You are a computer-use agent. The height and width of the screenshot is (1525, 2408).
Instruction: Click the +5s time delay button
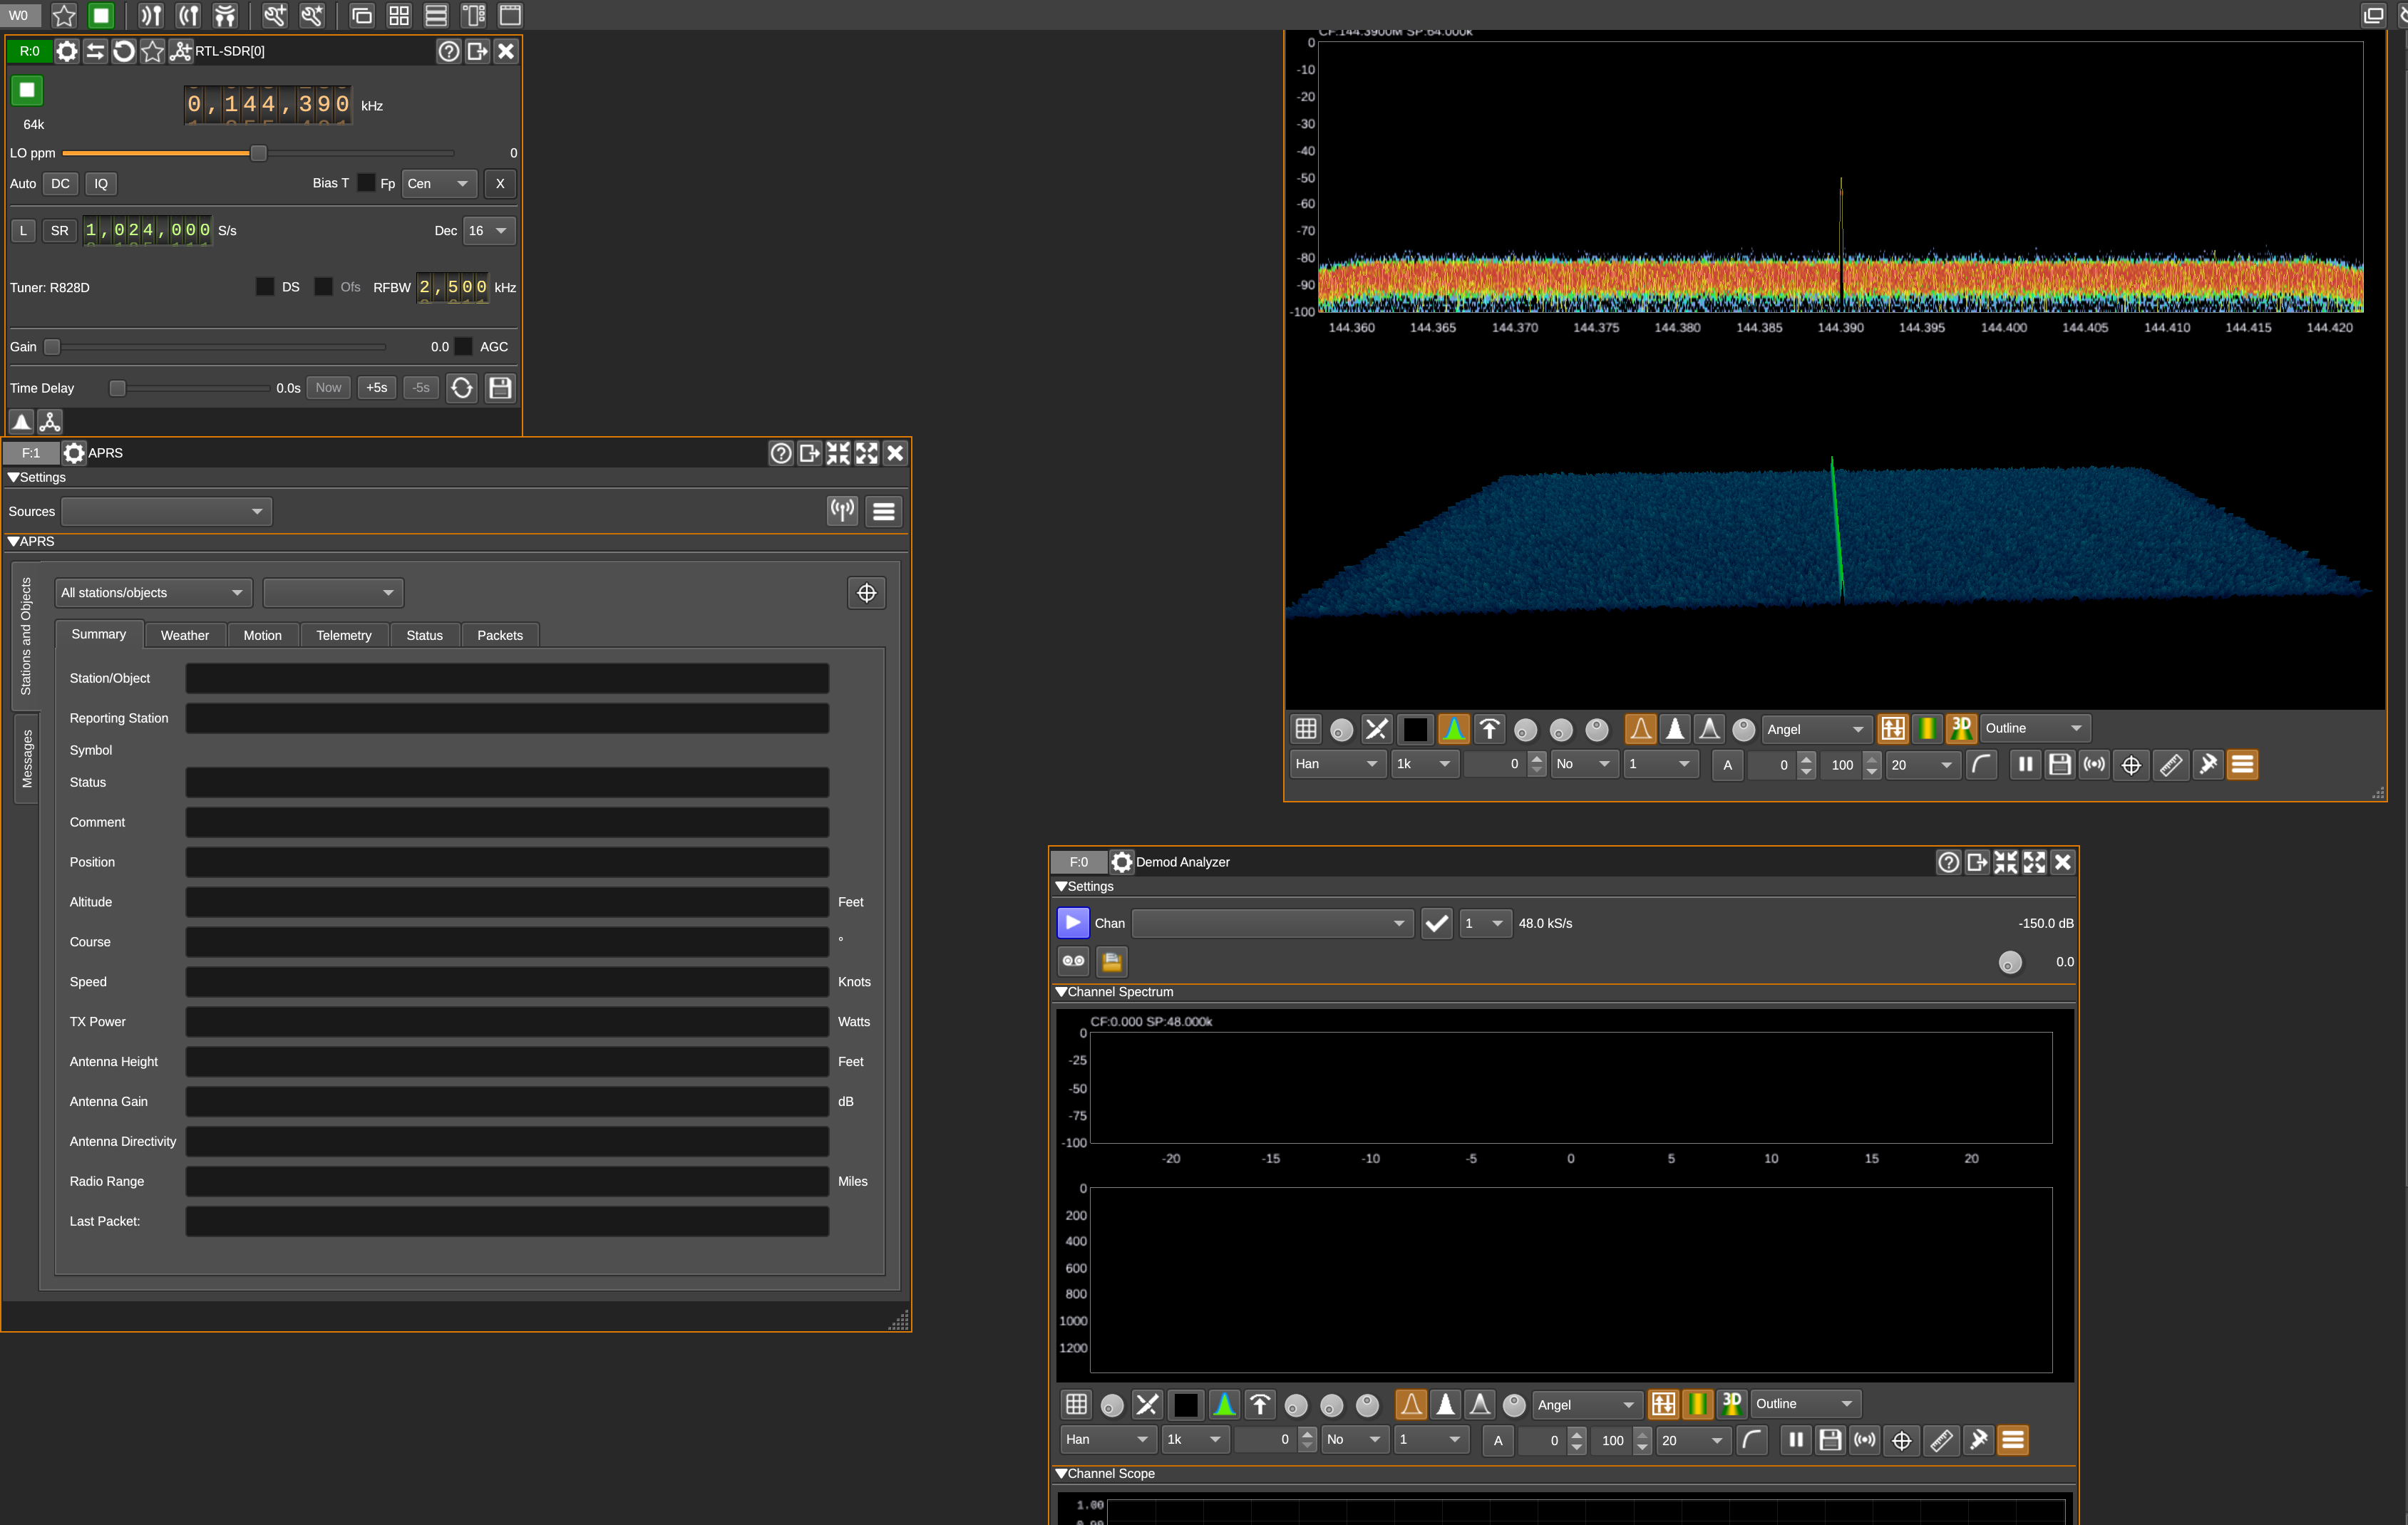coord(377,388)
